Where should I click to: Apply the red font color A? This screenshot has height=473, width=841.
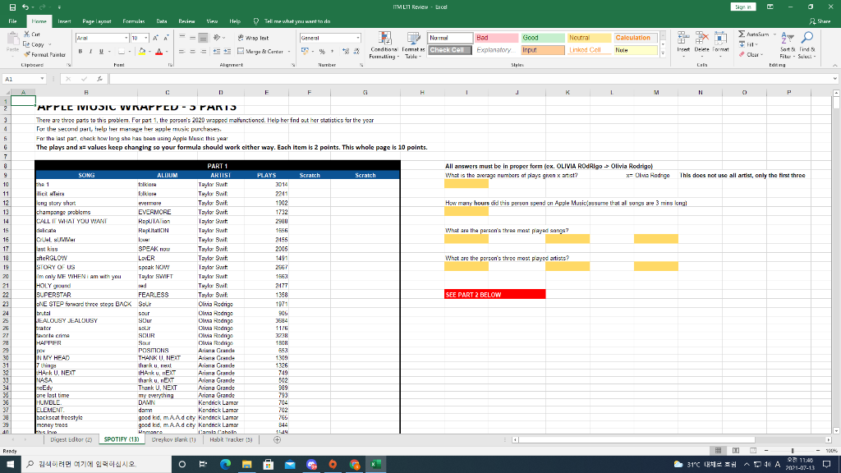pos(159,52)
